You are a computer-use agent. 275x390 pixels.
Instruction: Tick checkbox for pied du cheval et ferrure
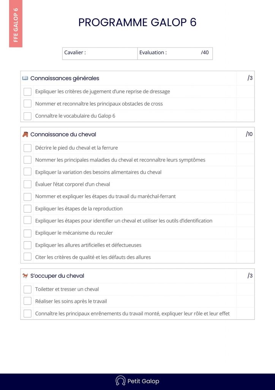[x=27, y=148]
